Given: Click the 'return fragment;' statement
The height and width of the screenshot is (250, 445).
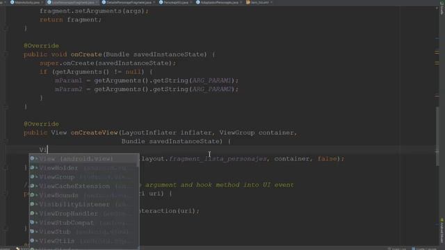Looking at the screenshot, I should click(70, 20).
